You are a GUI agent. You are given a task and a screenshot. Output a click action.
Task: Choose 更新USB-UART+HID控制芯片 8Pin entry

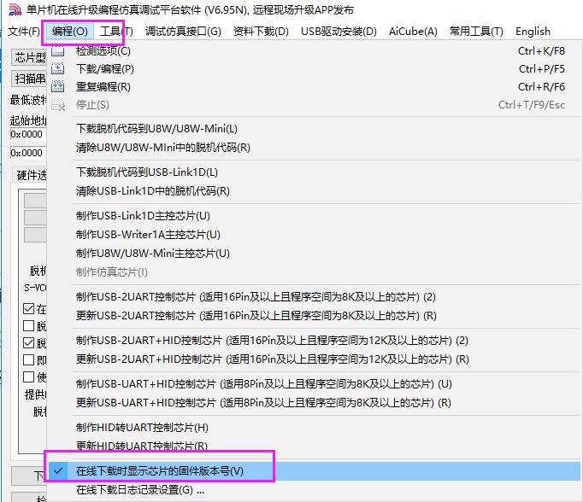(x=314, y=402)
